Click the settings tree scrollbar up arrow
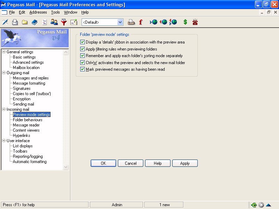Viewport: 279px width, 209px height. [x=66, y=52]
